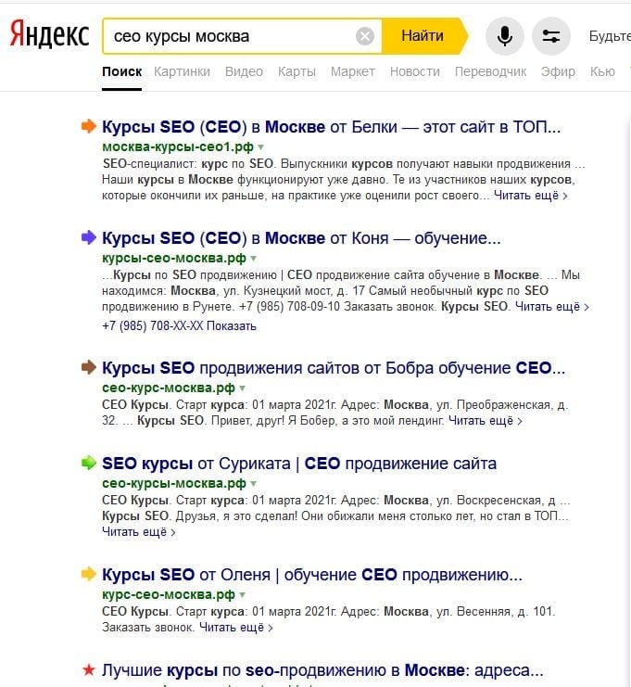Image resolution: width=631 pixels, height=687 pixels.
Task: Click the Найти search button
Action: (x=423, y=36)
